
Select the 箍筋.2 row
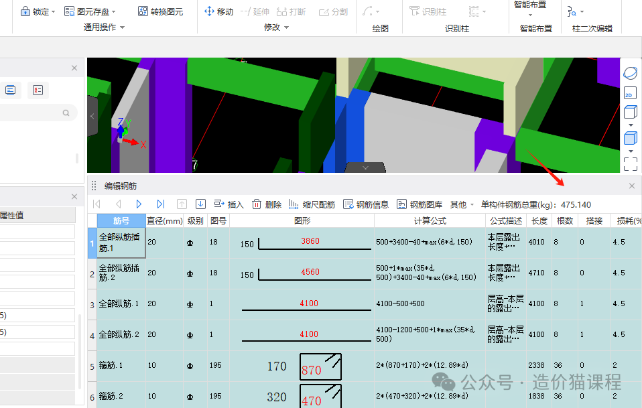(x=121, y=396)
